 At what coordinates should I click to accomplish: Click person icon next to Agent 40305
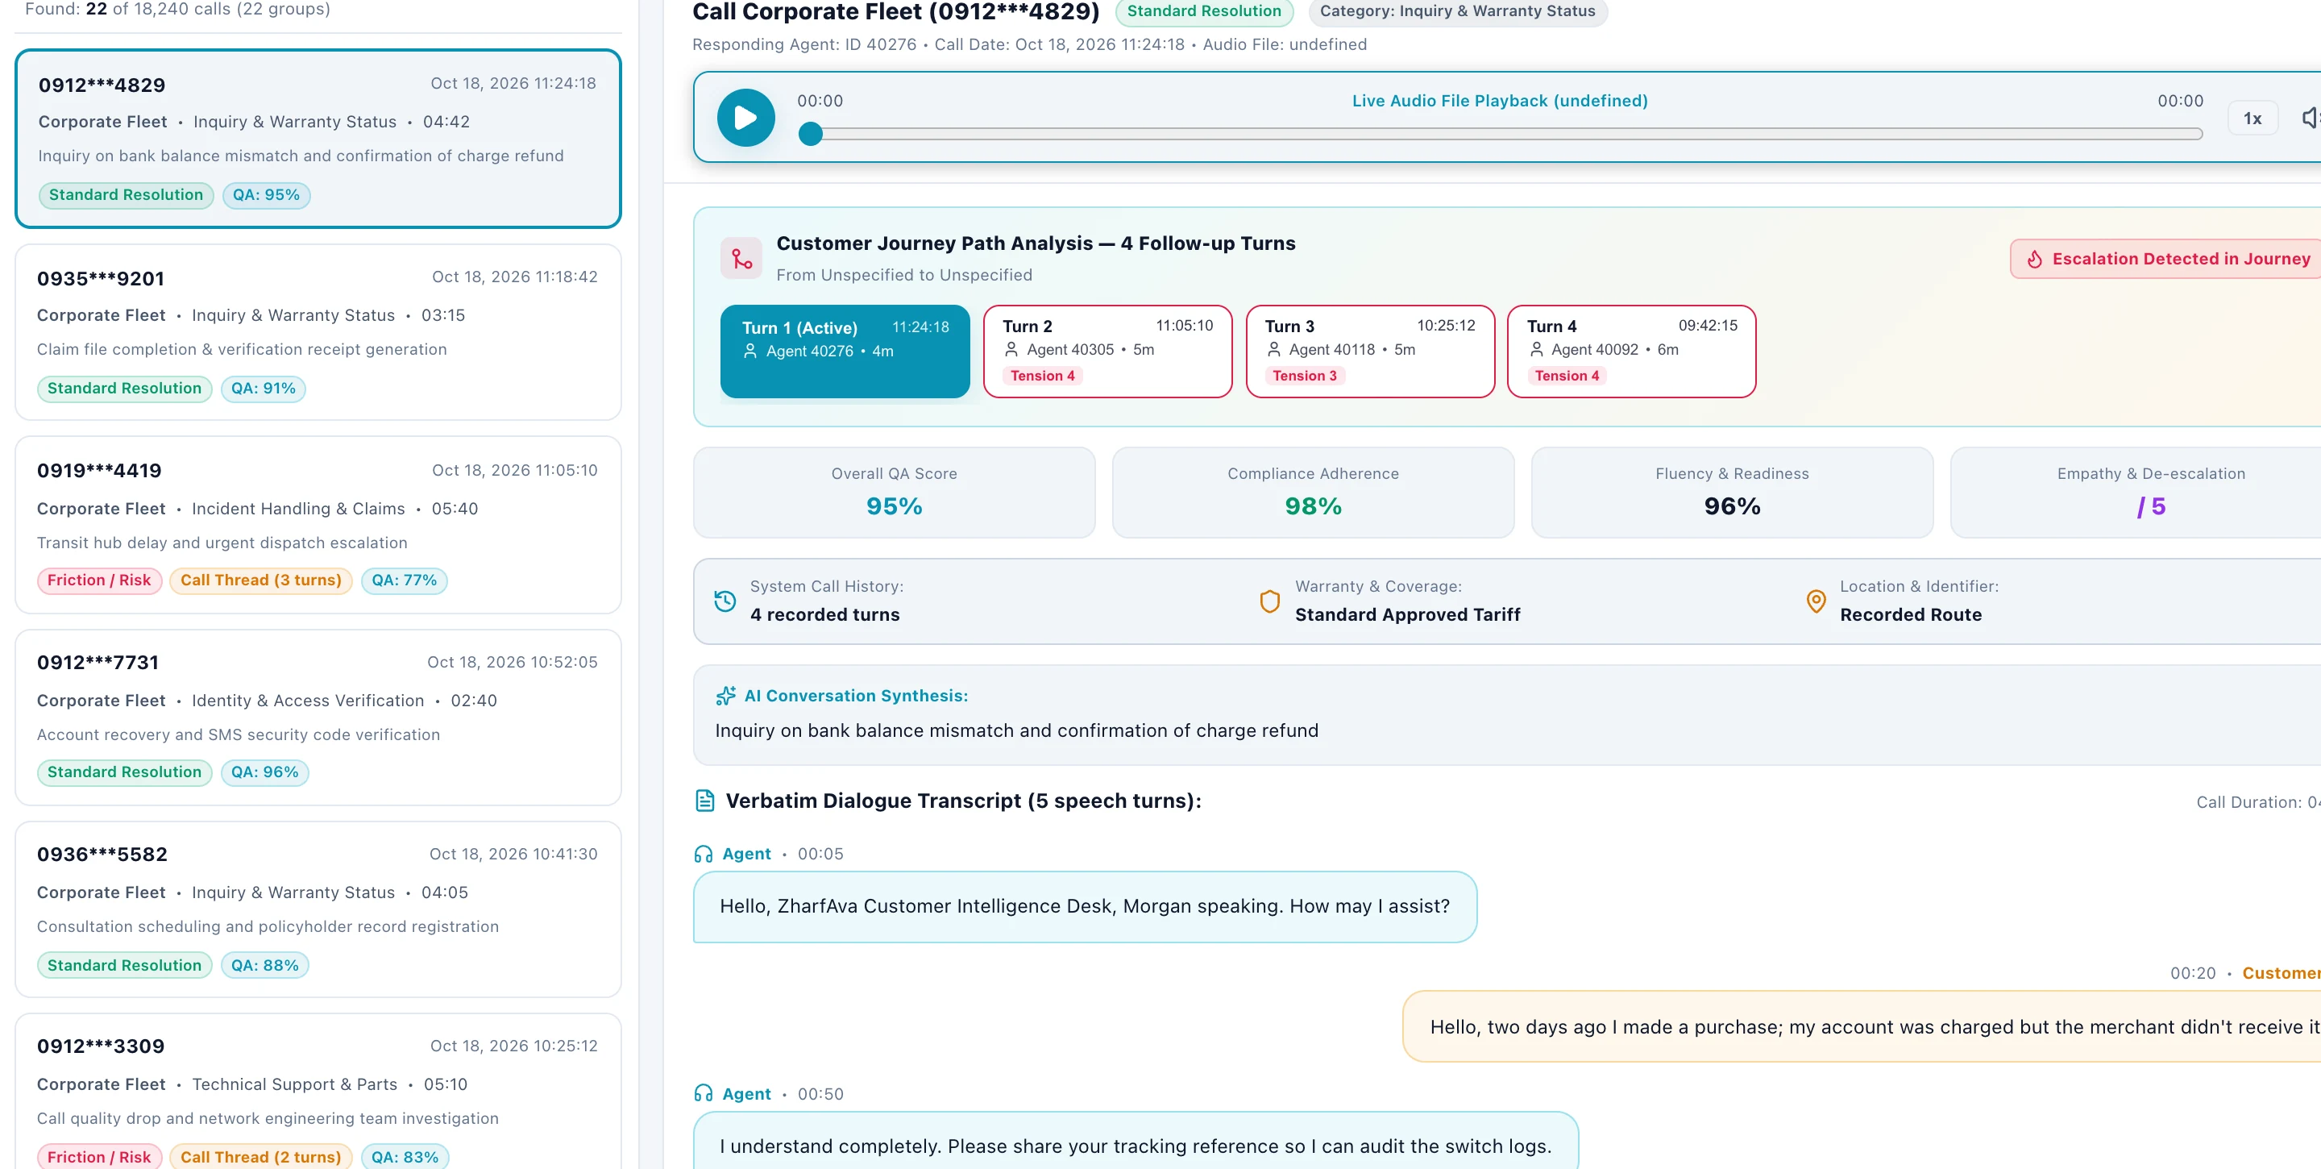pos(1011,350)
